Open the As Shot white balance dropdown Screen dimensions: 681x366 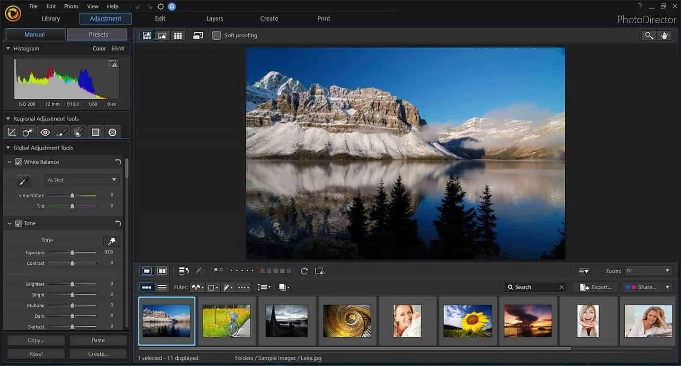click(82, 180)
